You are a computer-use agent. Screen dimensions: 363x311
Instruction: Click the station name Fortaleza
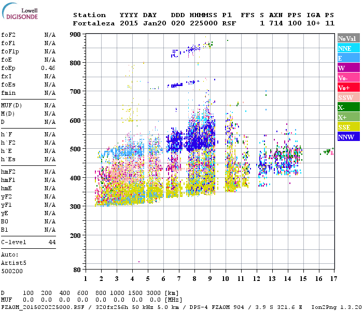(x=94, y=23)
